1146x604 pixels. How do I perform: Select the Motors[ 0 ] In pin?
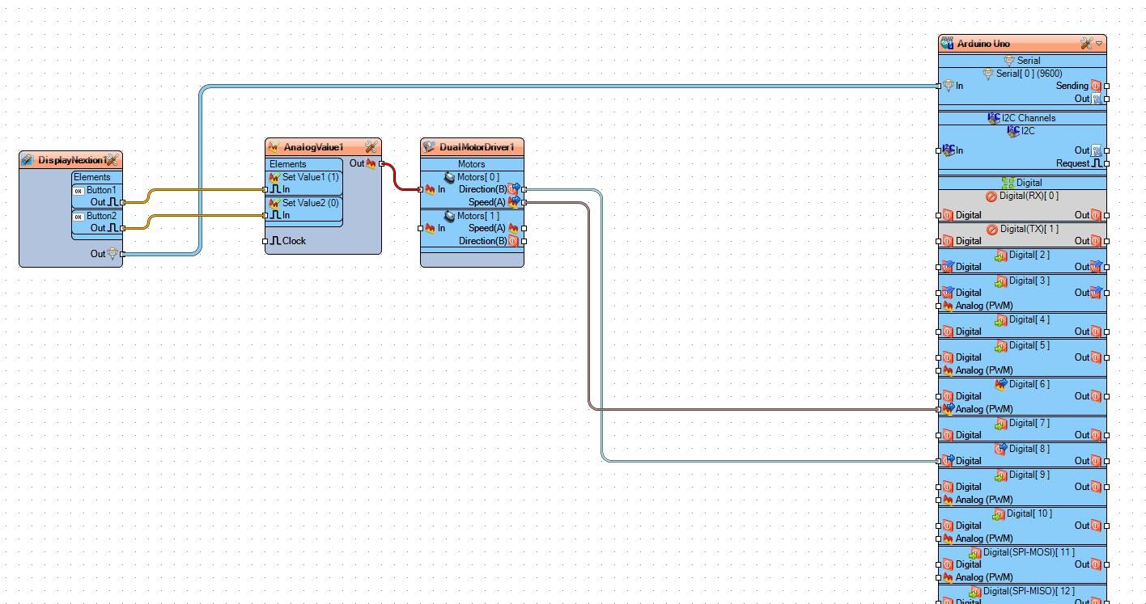click(421, 189)
